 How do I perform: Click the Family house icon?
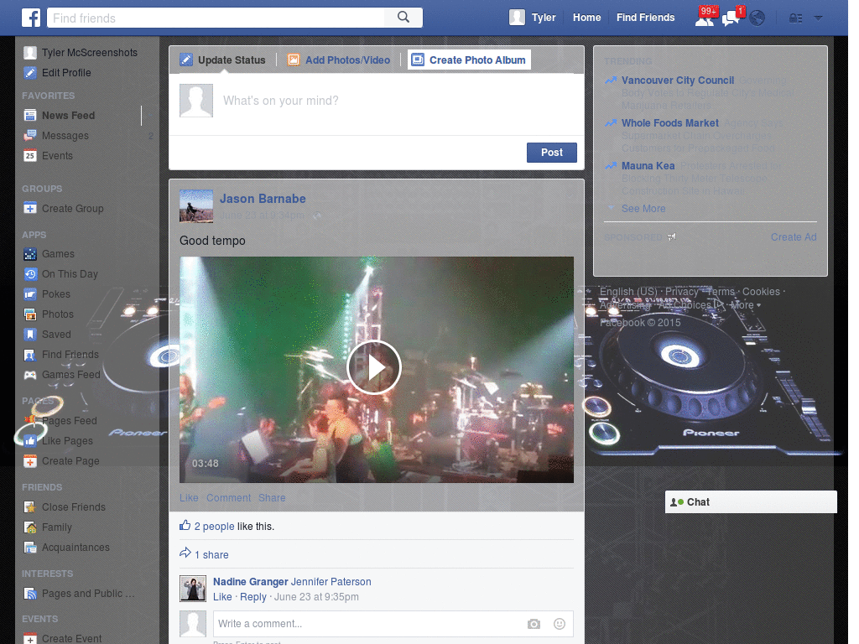pyautogui.click(x=30, y=528)
